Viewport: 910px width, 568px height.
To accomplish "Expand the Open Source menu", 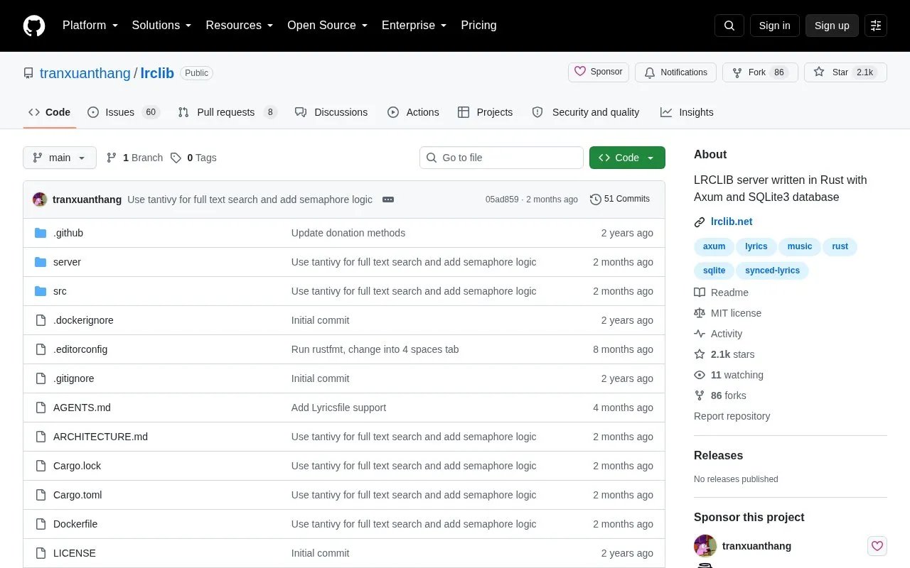I will coord(328,26).
